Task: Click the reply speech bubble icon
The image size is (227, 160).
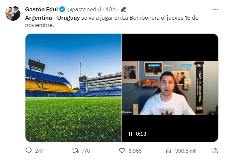Action: click(29, 151)
